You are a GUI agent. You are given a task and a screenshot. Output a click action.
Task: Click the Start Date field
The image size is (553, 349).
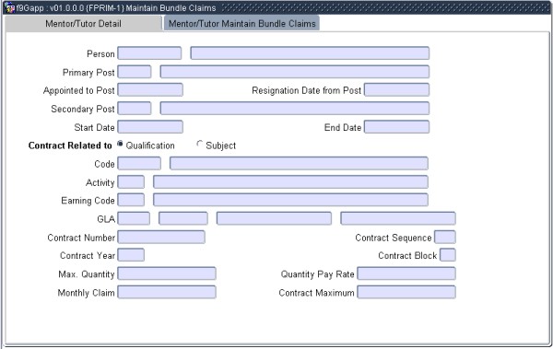coord(150,127)
